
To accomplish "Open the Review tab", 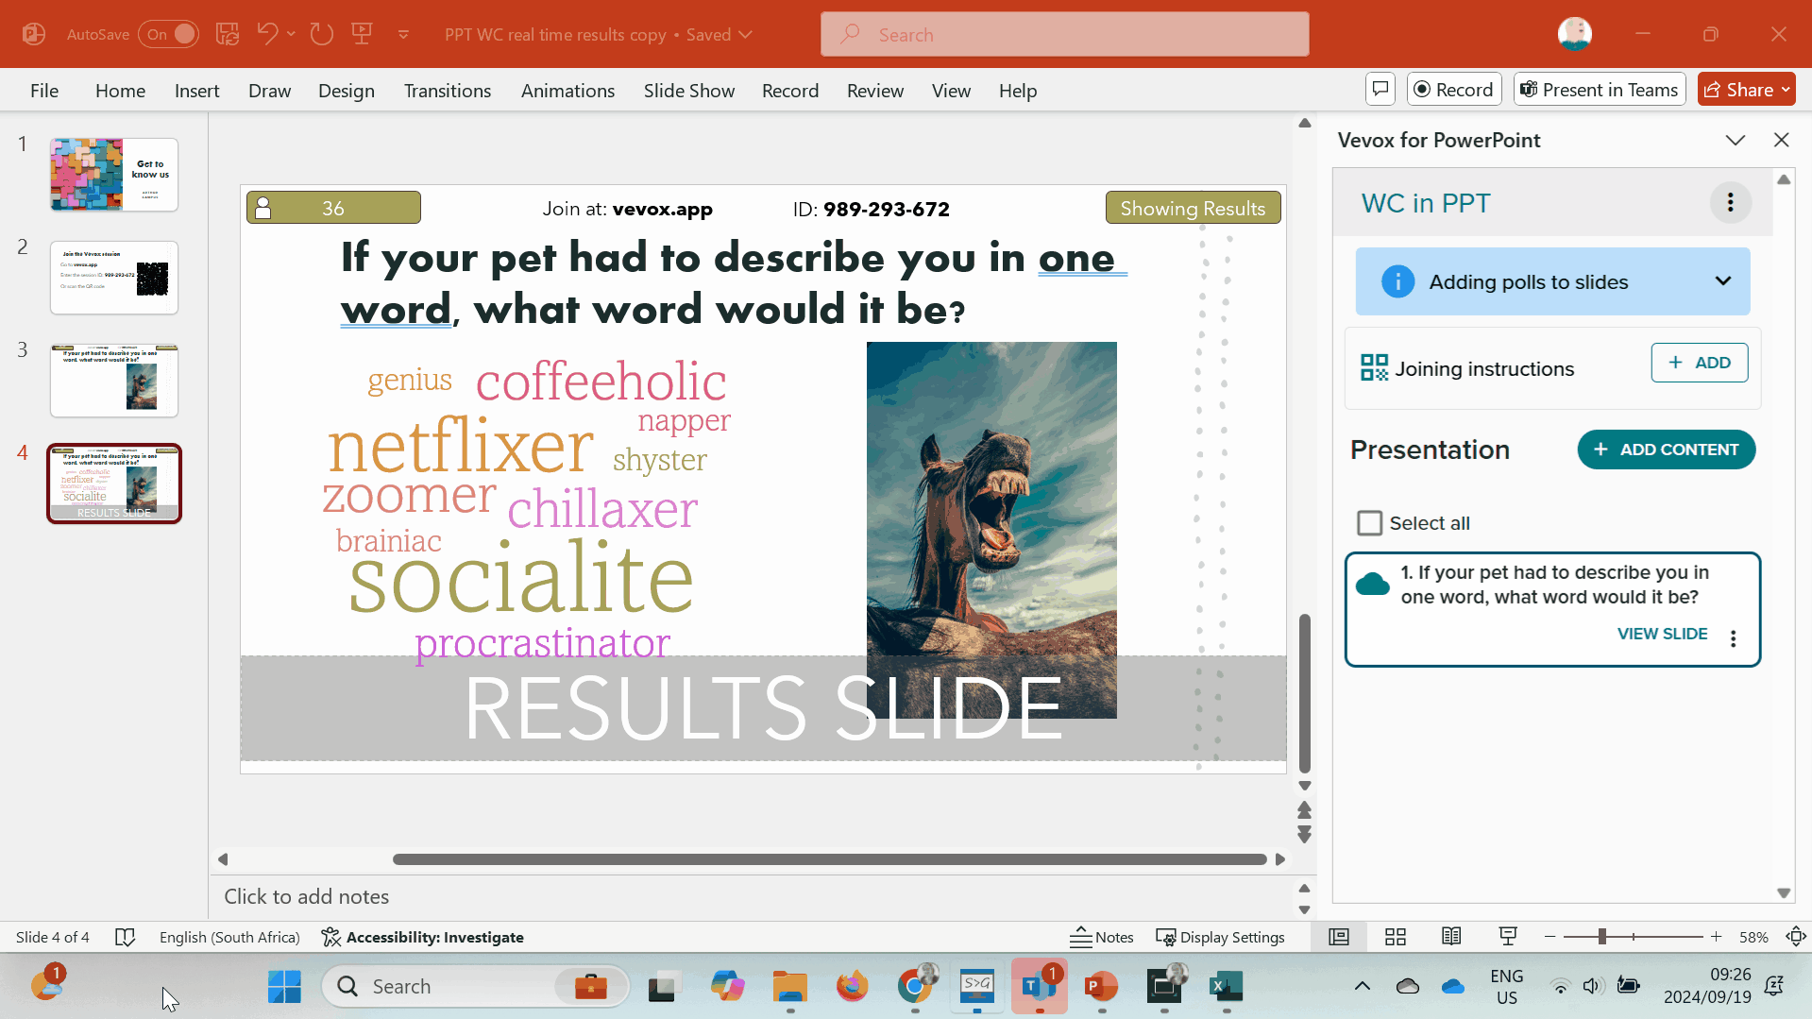I will (x=875, y=91).
